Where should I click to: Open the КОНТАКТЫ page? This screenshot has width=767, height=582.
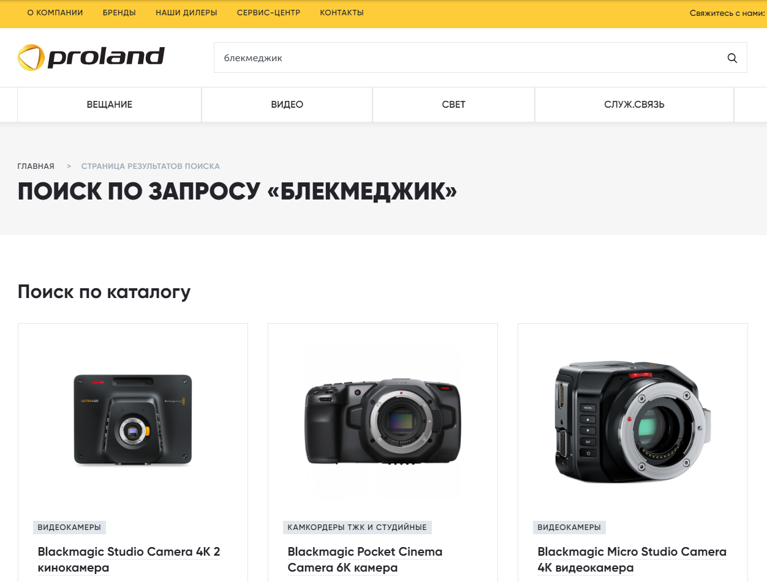pyautogui.click(x=342, y=13)
